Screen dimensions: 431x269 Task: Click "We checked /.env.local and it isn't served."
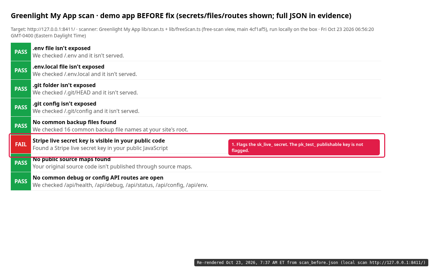pyautogui.click(x=85, y=74)
